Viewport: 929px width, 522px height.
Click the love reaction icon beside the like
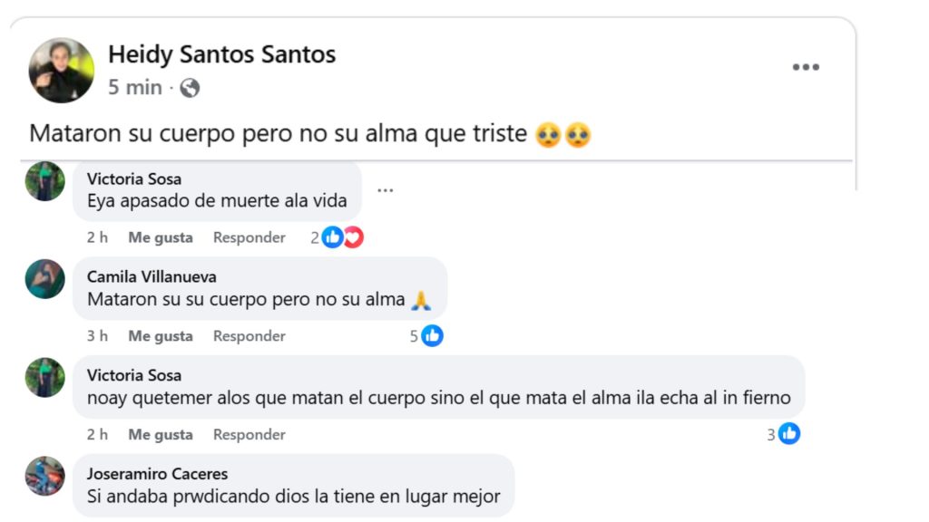pos(352,237)
